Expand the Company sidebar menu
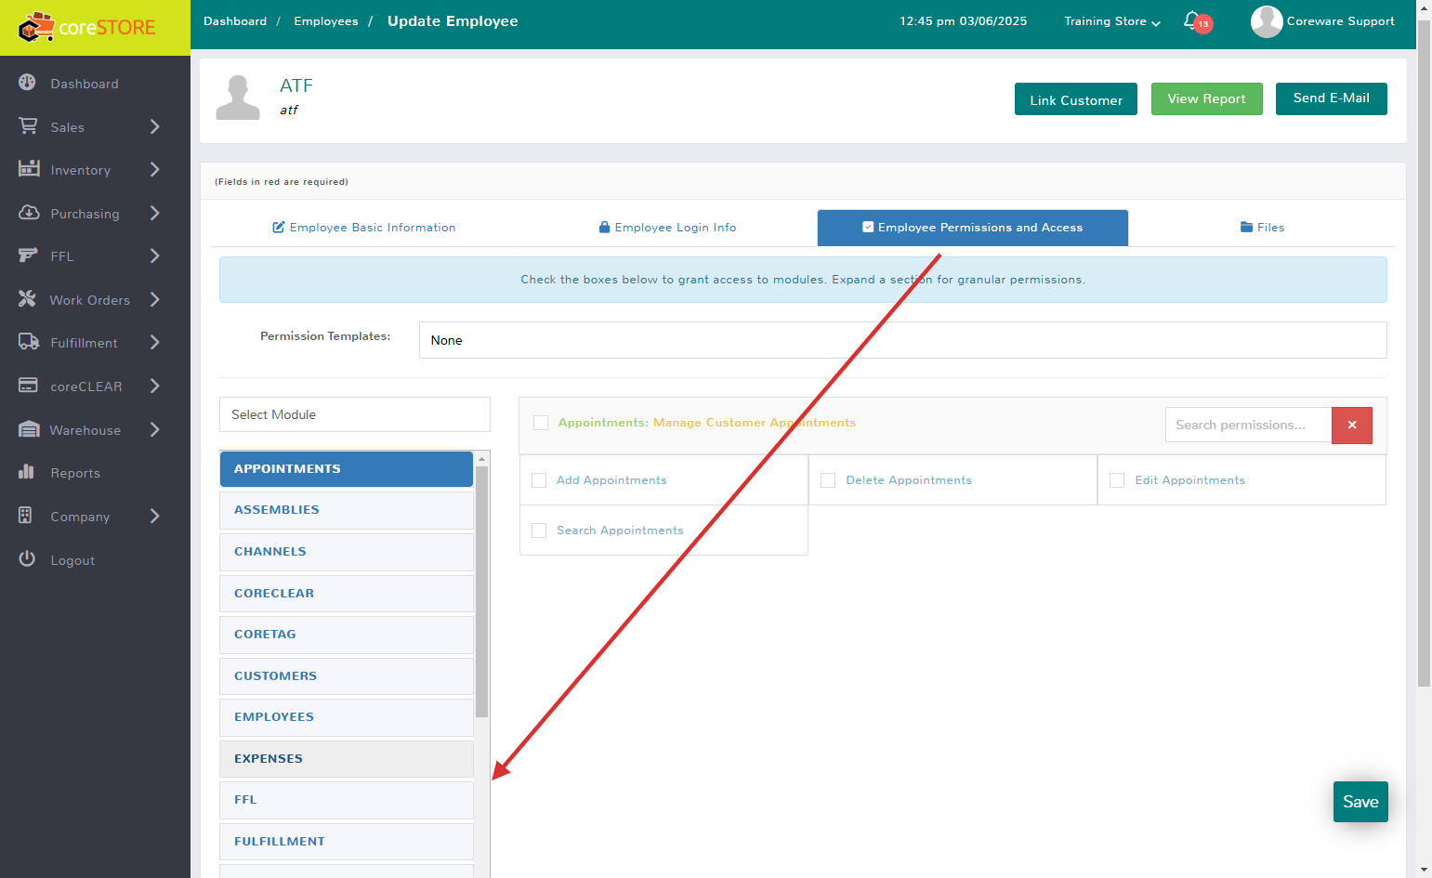 coord(154,516)
